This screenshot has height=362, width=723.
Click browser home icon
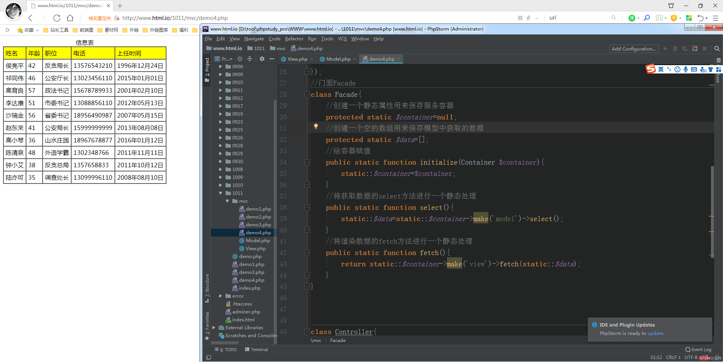(70, 18)
